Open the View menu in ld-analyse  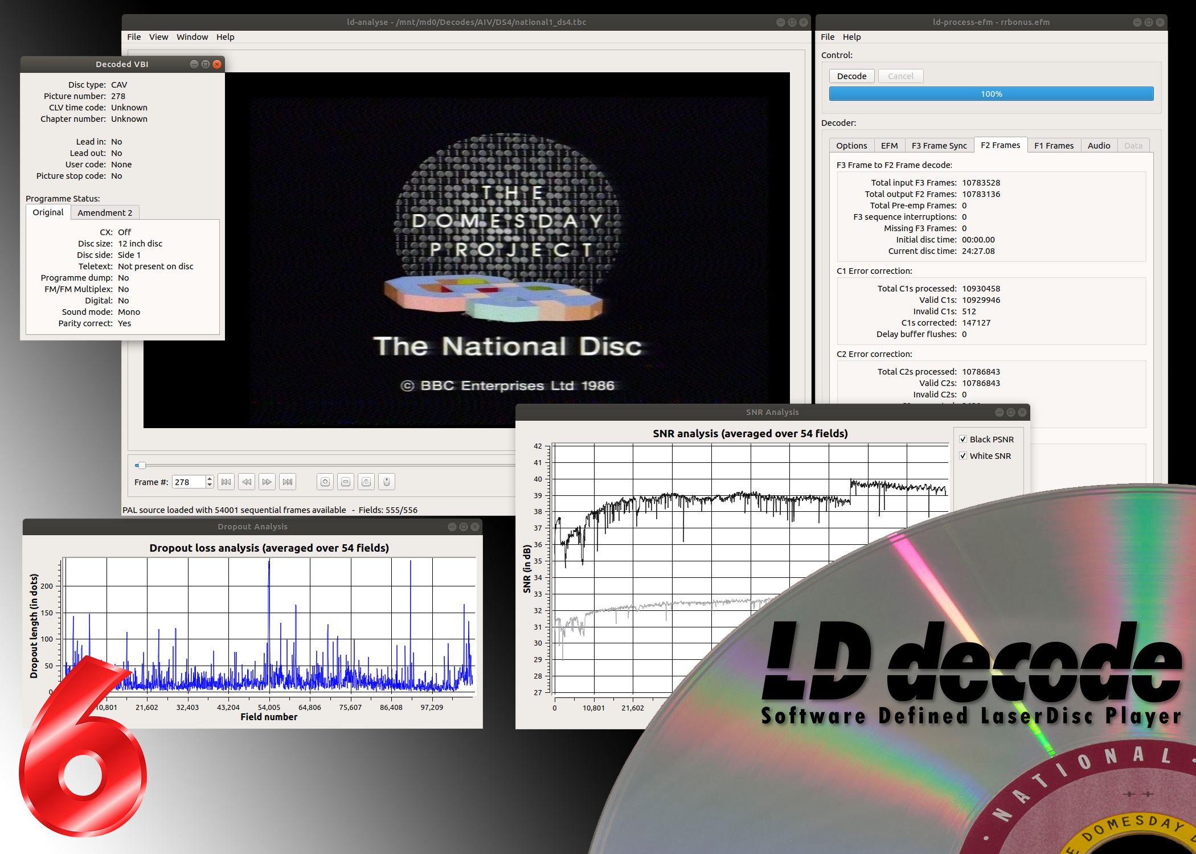(x=158, y=37)
